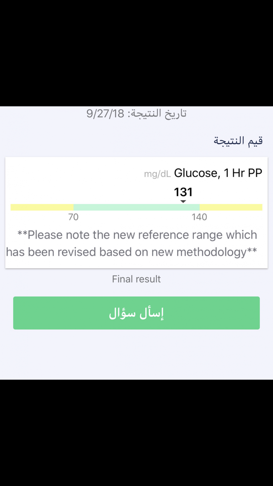The image size is (273, 486).
Task: Click the left yellow low-range segment
Action: 42,207
